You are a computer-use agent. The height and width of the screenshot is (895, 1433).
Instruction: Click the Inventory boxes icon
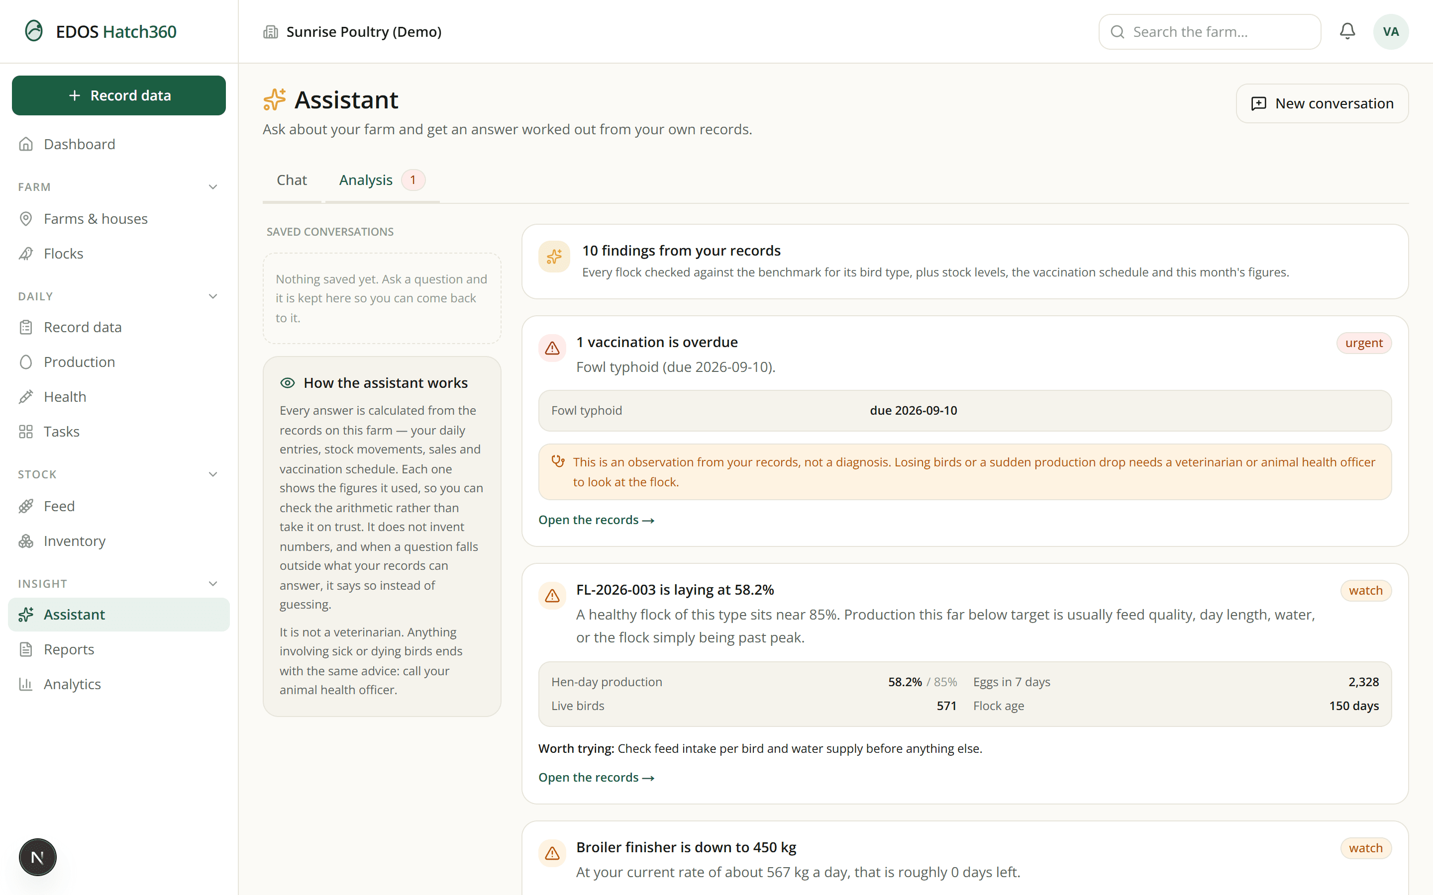(26, 541)
